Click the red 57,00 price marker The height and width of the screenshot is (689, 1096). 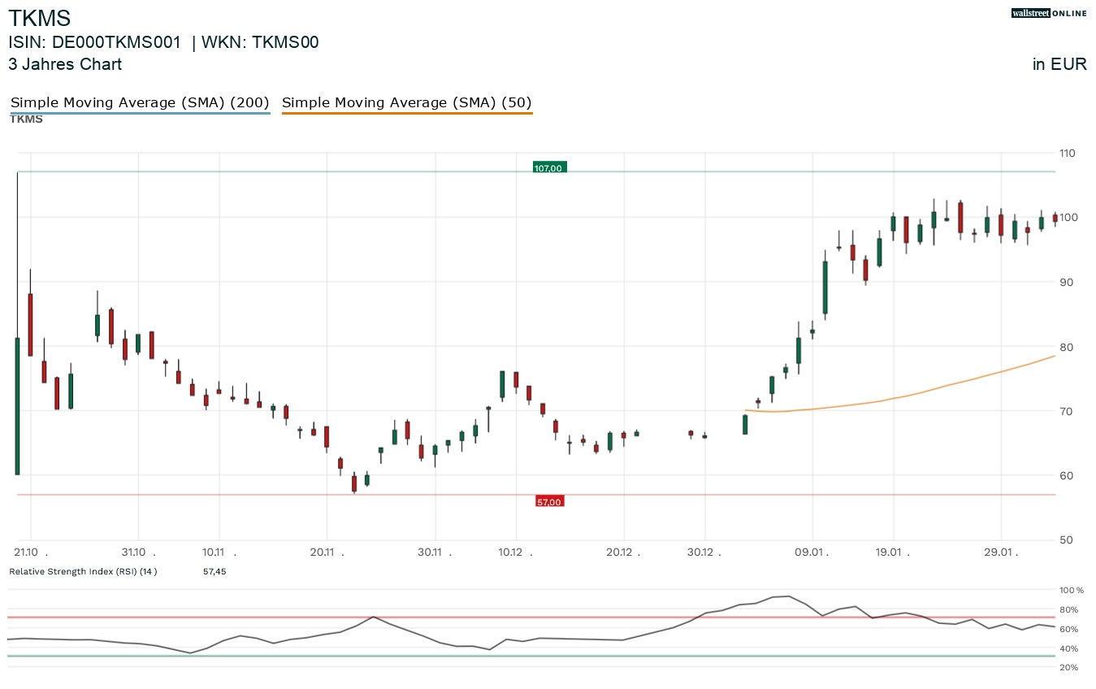click(x=548, y=501)
